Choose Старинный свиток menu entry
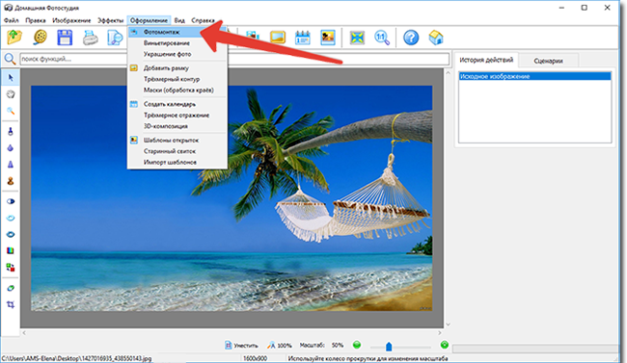Screen dimensions: 627x363 [x=177, y=151]
